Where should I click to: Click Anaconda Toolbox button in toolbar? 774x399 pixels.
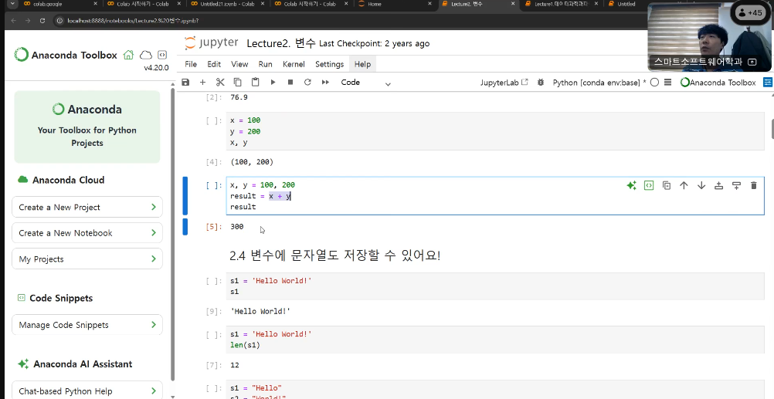(718, 83)
